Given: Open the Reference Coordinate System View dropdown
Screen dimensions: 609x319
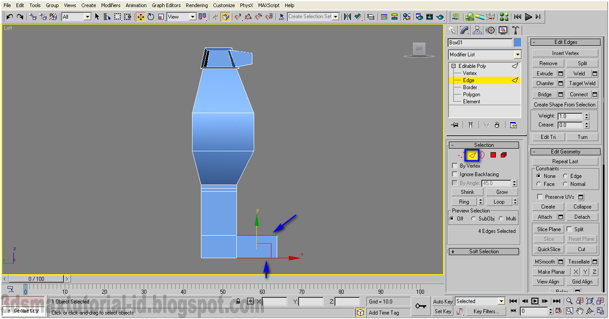Looking at the screenshot, I should tap(193, 16).
